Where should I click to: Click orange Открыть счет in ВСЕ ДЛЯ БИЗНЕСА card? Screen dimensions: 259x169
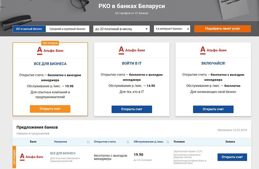coord(50,109)
